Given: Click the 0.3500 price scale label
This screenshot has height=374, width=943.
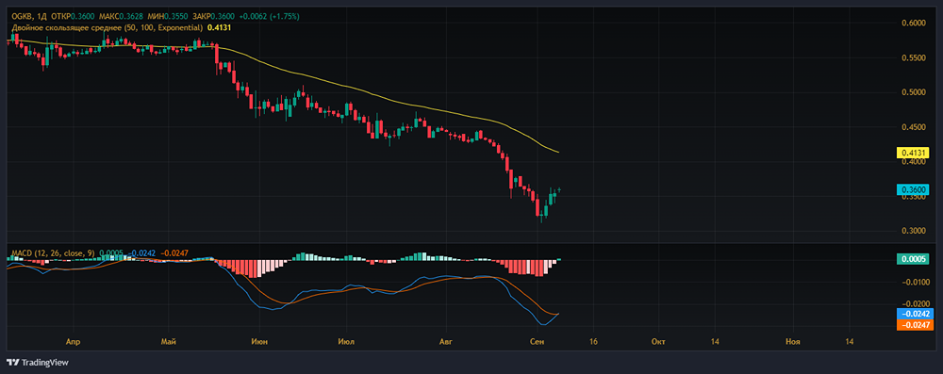Looking at the screenshot, I should click(915, 197).
